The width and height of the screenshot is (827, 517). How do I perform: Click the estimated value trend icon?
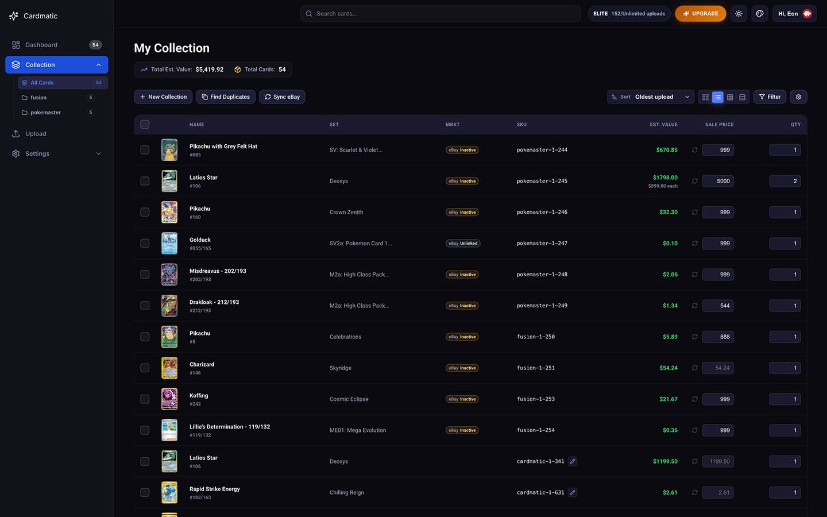point(144,70)
